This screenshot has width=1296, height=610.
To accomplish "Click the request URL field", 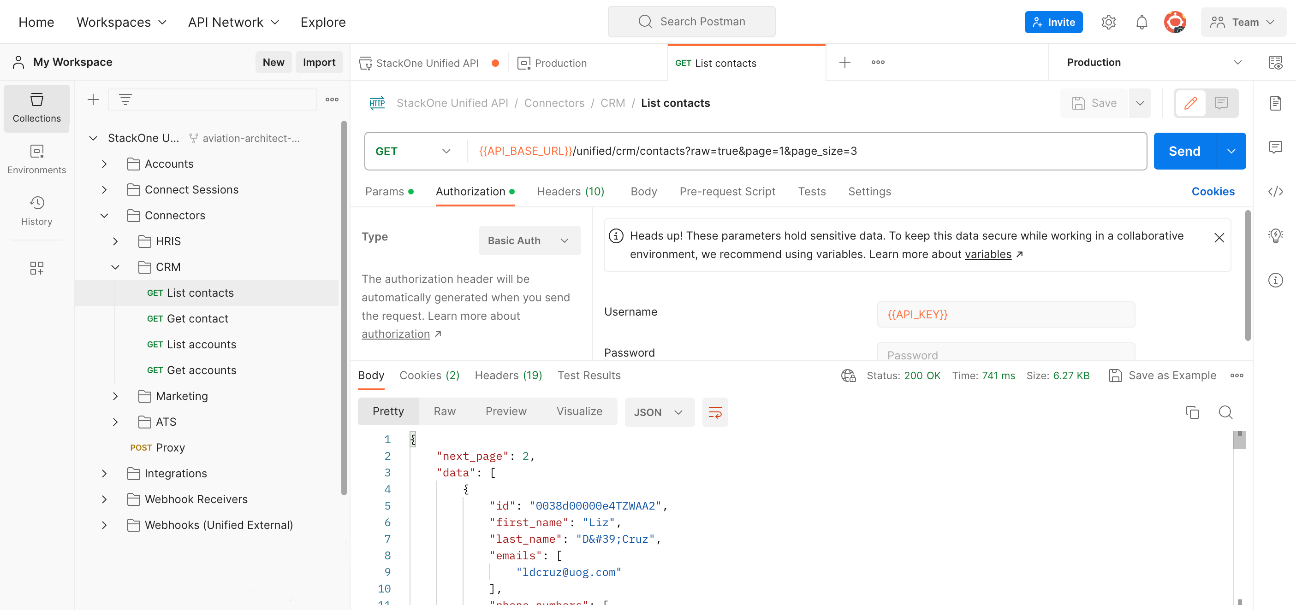I will point(807,151).
